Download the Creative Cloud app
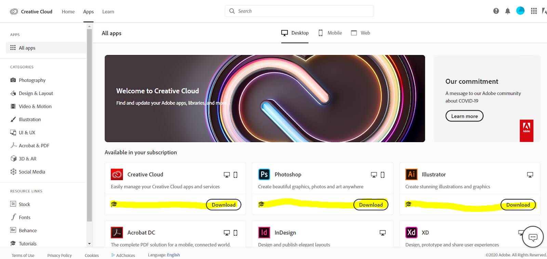The height and width of the screenshot is (259, 547). click(224, 205)
